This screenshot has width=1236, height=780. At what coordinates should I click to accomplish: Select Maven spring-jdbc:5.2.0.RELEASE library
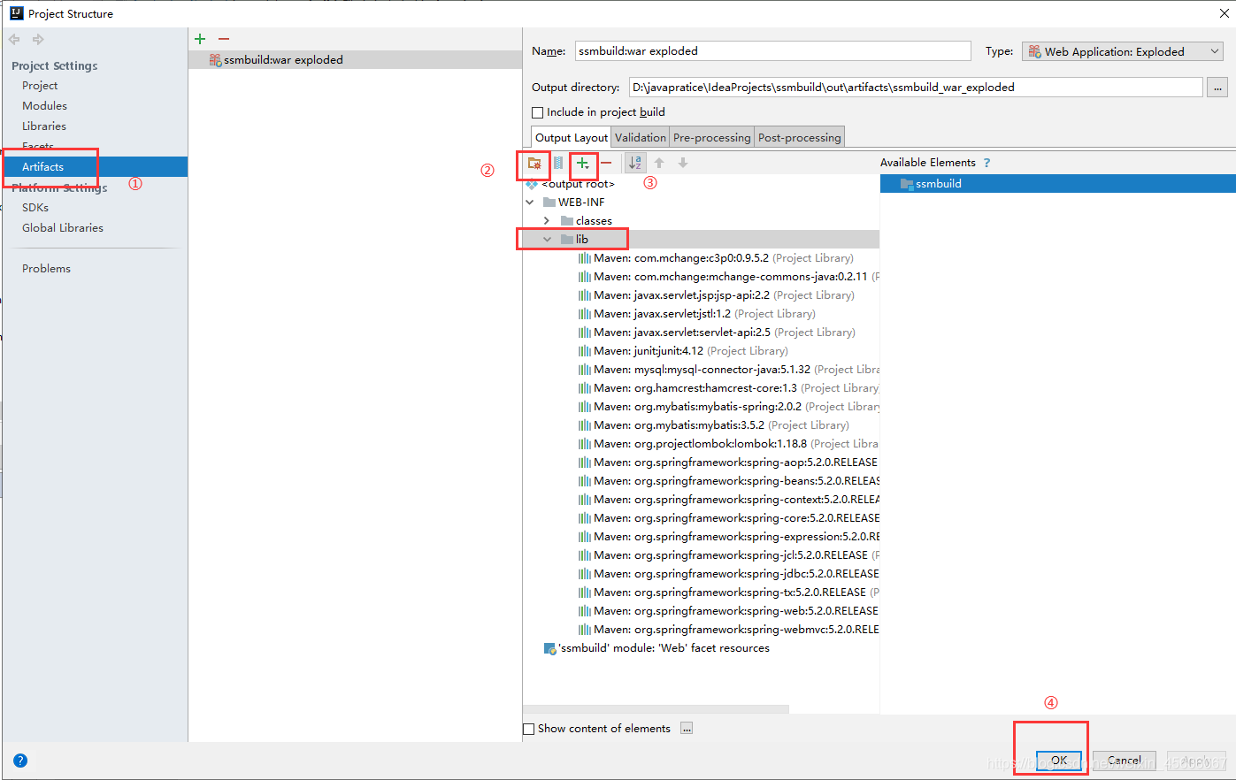(x=728, y=574)
